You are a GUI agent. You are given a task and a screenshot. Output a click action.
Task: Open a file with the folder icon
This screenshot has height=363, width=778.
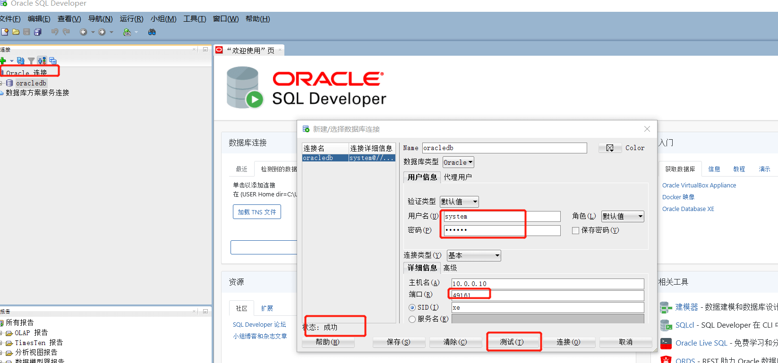16,32
